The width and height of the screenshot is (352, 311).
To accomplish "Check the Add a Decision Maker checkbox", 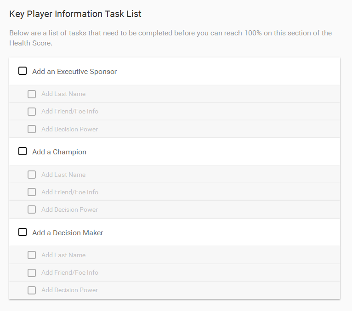I will pyautogui.click(x=23, y=232).
